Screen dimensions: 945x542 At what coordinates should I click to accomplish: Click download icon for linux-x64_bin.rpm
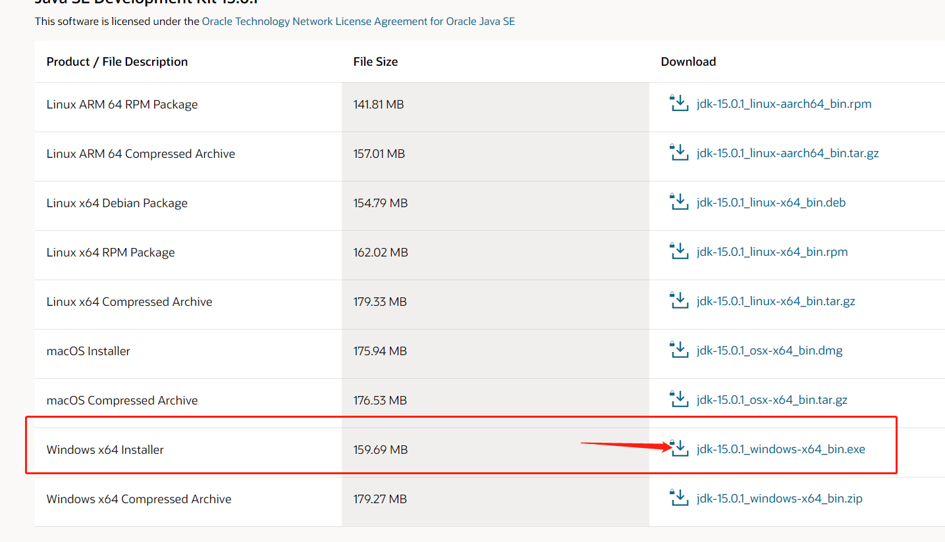[679, 251]
